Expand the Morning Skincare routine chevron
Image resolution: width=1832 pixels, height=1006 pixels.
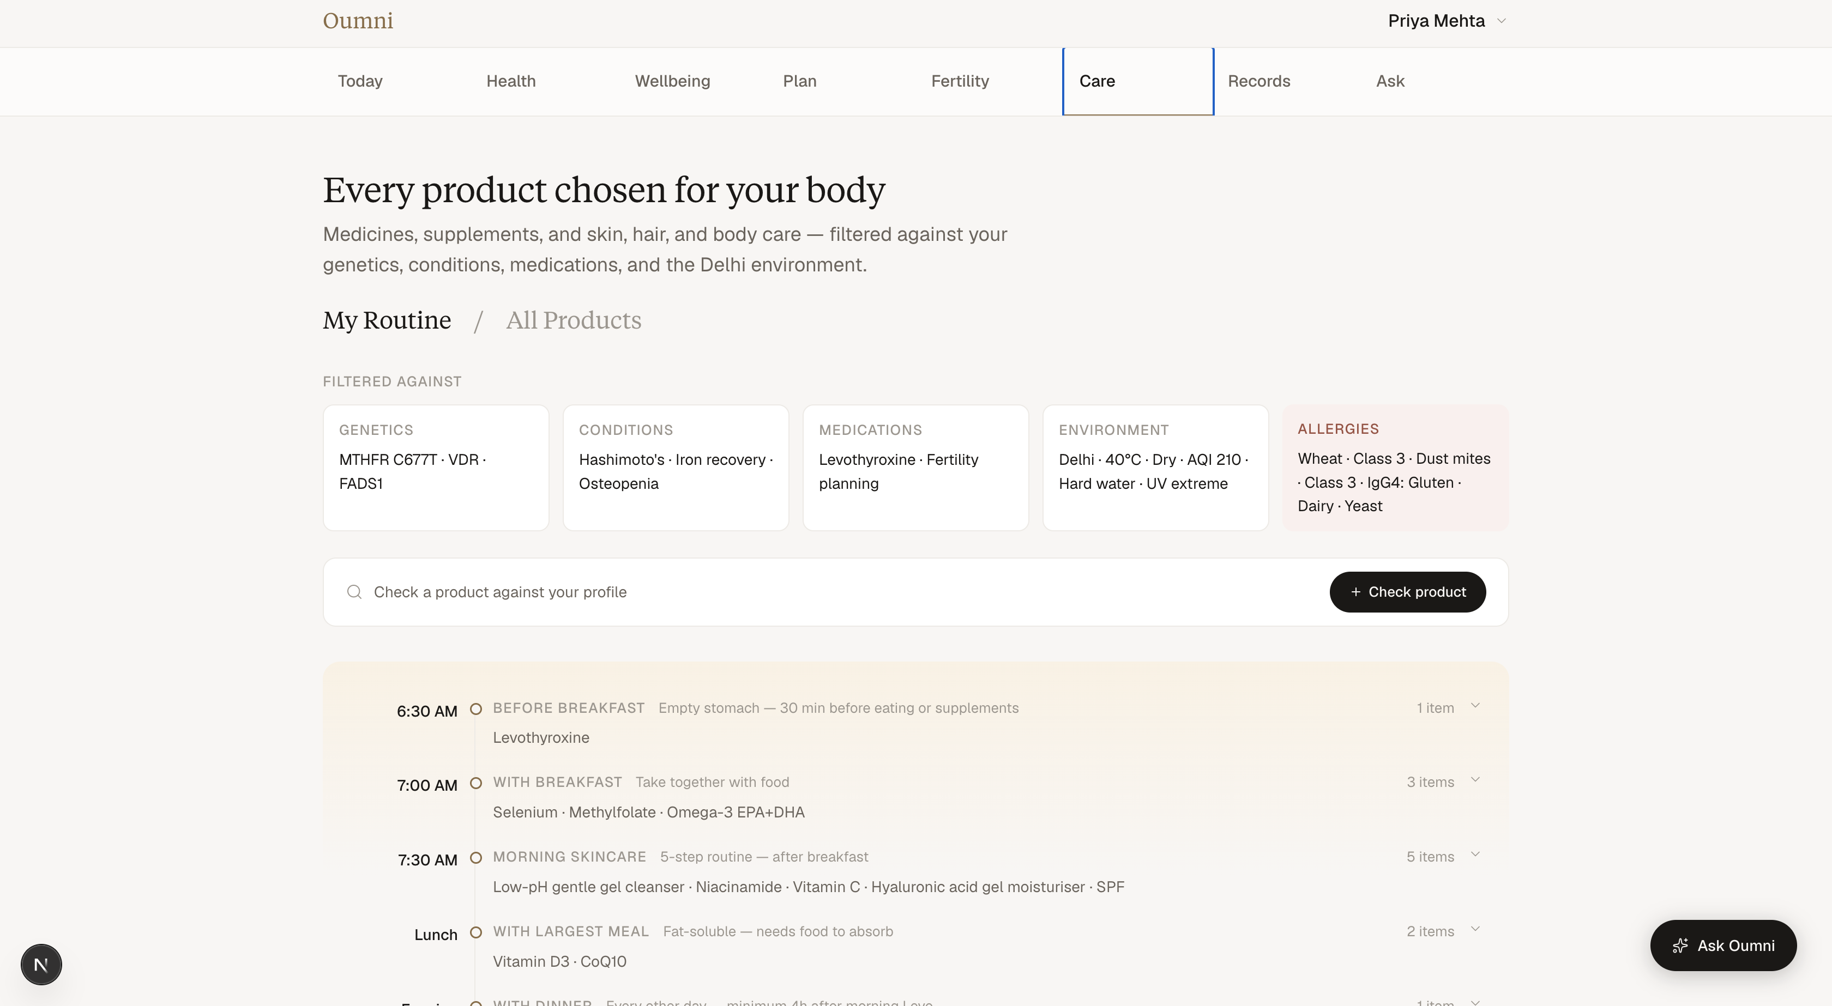[1475, 855]
